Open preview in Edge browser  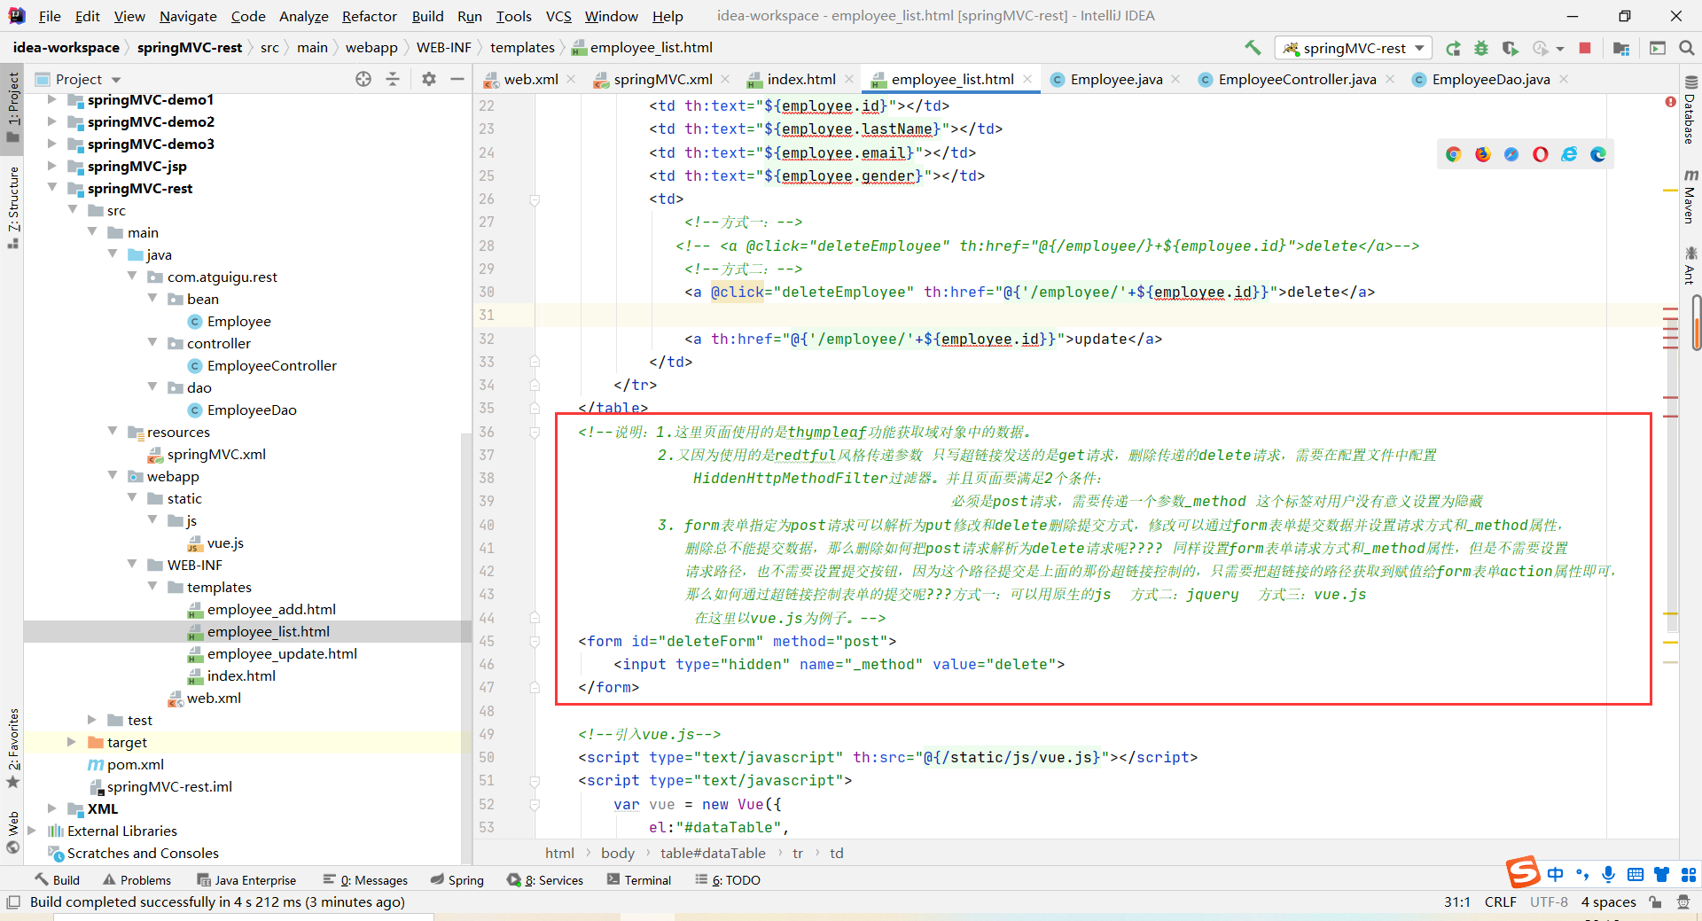1598,154
